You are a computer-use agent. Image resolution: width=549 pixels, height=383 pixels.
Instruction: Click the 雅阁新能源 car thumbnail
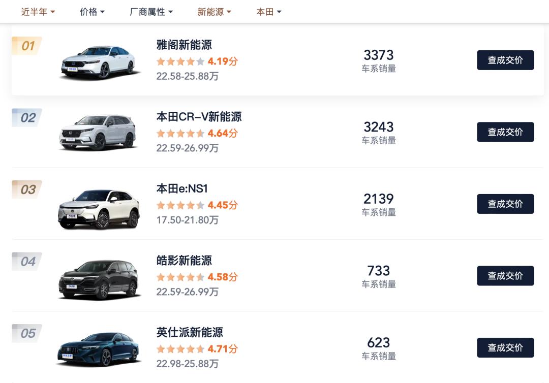point(99,62)
